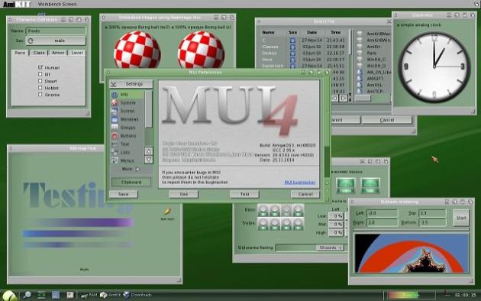Click Ram volume icon in Select File

pyautogui.click(x=360, y=53)
